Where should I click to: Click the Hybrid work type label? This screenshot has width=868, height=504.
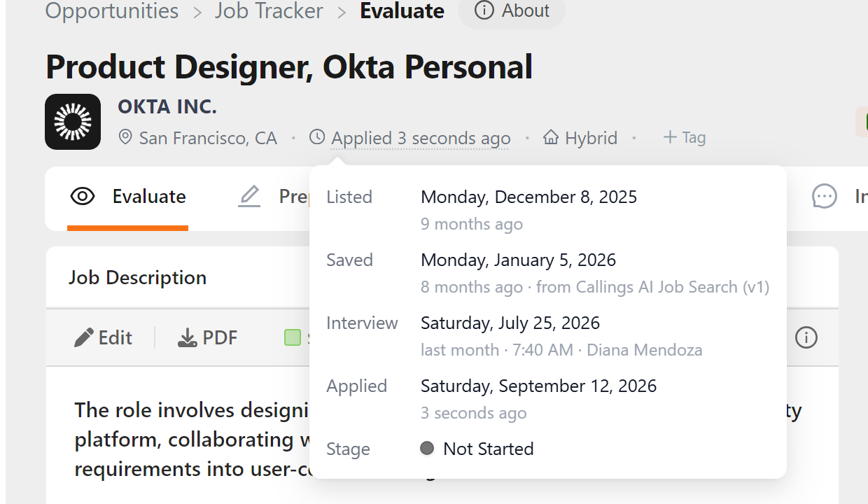591,138
